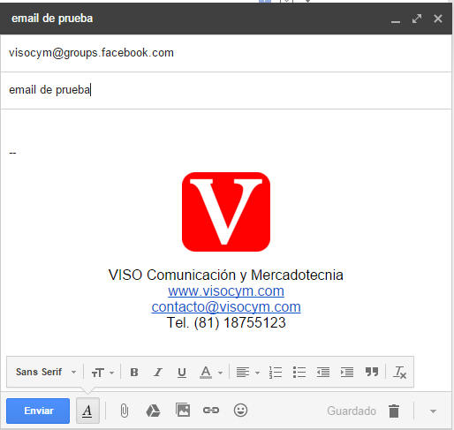
Task: Insert files using the Google Drive icon
Action: [x=153, y=411]
